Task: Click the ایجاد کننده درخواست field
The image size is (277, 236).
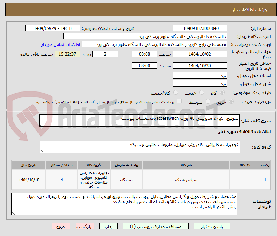Action: (154, 44)
